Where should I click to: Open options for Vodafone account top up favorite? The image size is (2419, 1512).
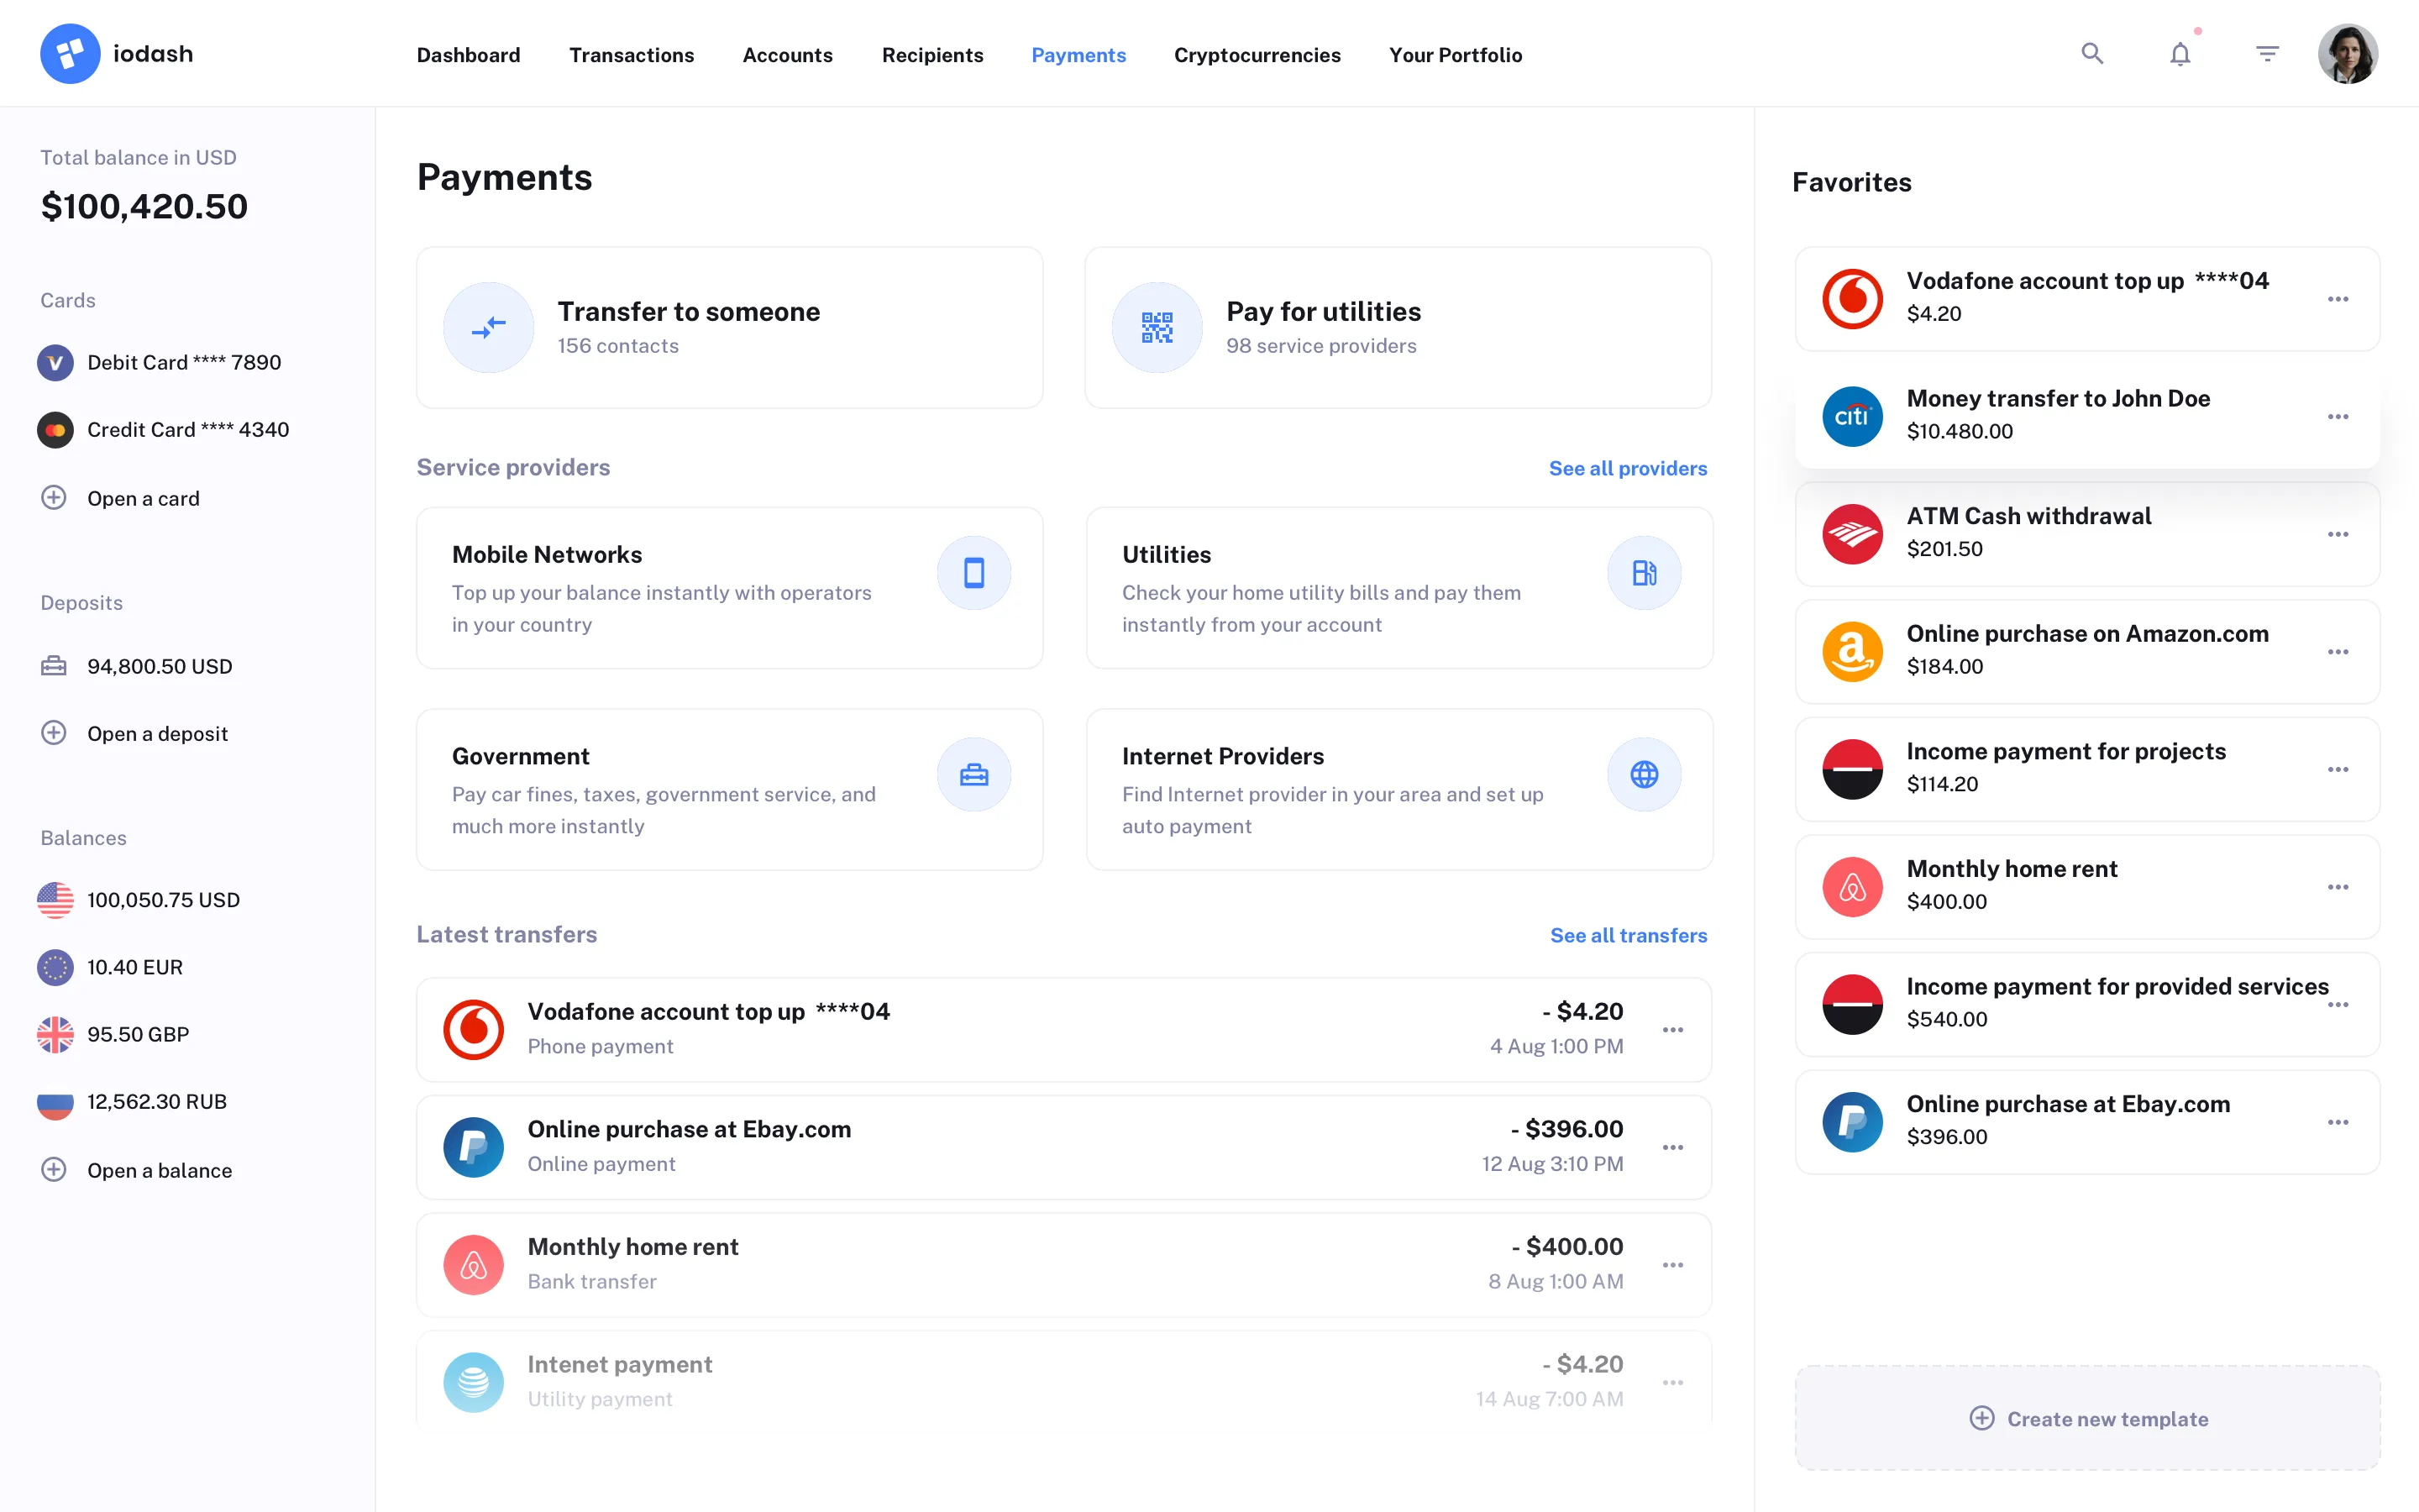coord(2338,298)
